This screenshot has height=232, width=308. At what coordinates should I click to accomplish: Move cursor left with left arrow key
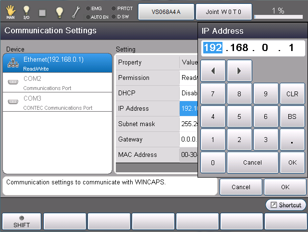[212, 71]
